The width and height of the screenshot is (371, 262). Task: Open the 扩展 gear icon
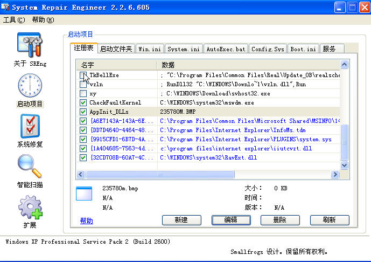click(30, 207)
